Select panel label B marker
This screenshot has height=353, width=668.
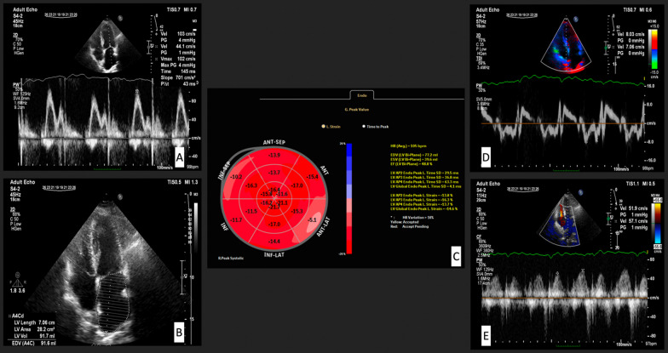click(x=180, y=333)
